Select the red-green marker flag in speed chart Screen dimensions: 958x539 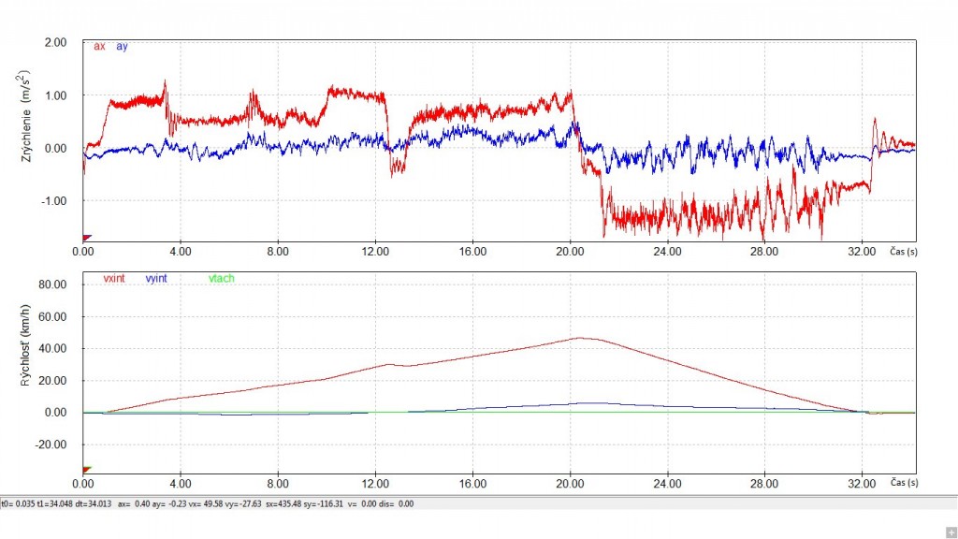tap(87, 470)
